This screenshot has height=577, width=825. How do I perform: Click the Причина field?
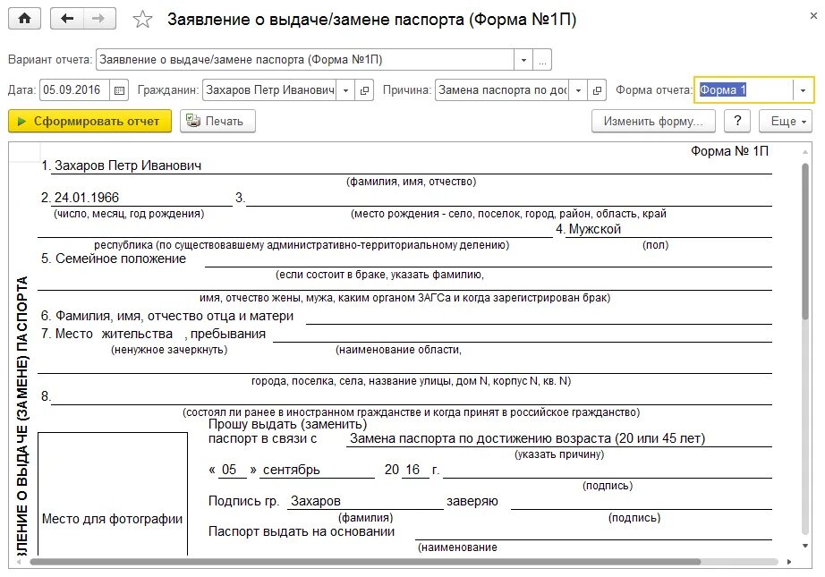503,90
